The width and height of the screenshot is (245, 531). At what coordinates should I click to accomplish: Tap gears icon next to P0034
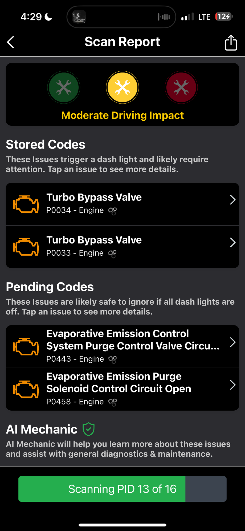tap(112, 211)
